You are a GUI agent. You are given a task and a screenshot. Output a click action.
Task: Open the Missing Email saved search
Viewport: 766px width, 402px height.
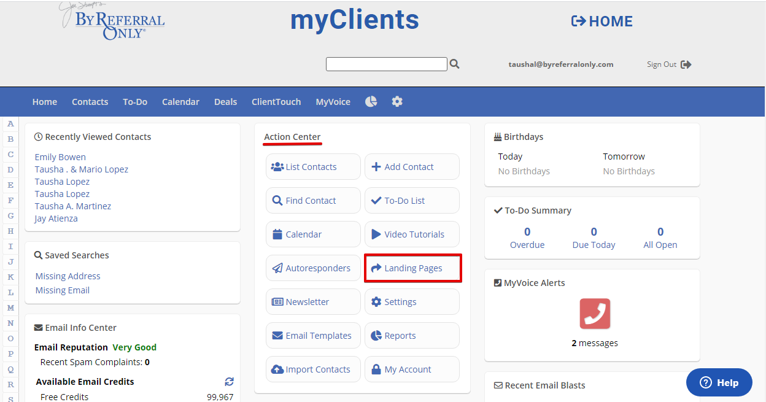(x=63, y=290)
